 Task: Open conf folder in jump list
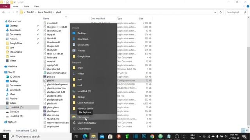[x=93, y=85]
